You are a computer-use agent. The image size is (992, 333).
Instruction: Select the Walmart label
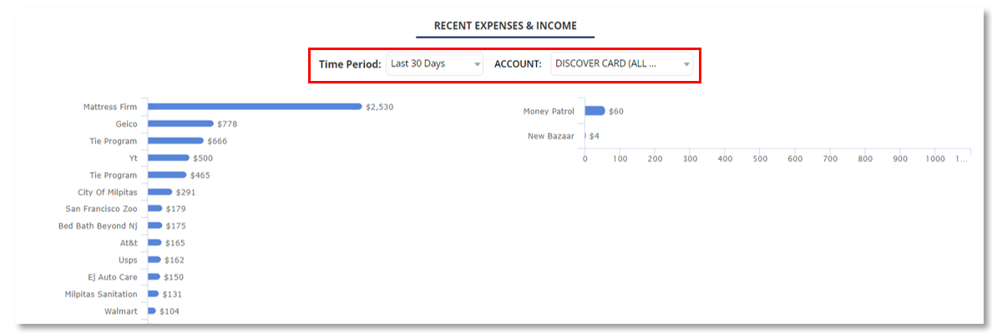[x=121, y=311]
